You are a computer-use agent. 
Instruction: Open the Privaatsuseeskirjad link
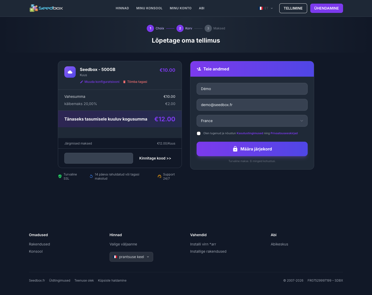284,133
